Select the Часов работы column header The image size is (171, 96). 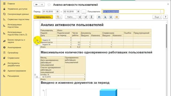76,34
